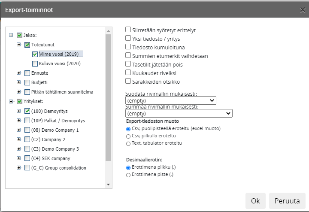Open Suodata rivimallin mukaisesti dropdown

point(170,101)
